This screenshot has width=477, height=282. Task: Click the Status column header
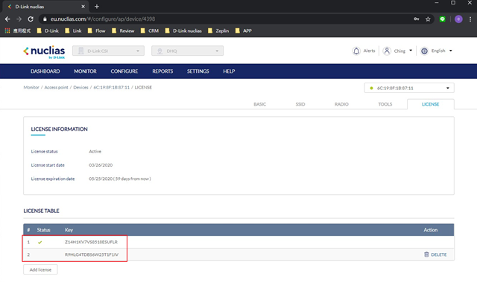click(43, 230)
